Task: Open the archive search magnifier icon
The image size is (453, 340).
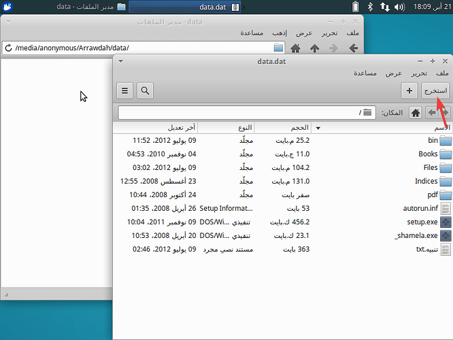Action: [x=146, y=90]
